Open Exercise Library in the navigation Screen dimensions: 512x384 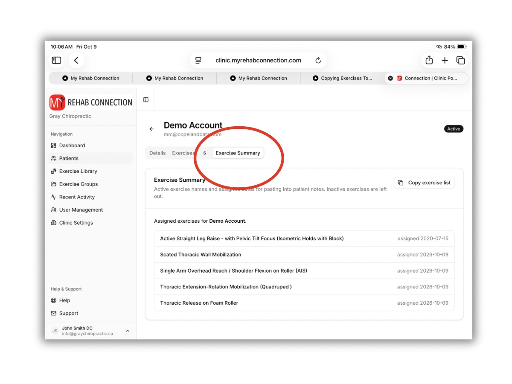coord(91,171)
